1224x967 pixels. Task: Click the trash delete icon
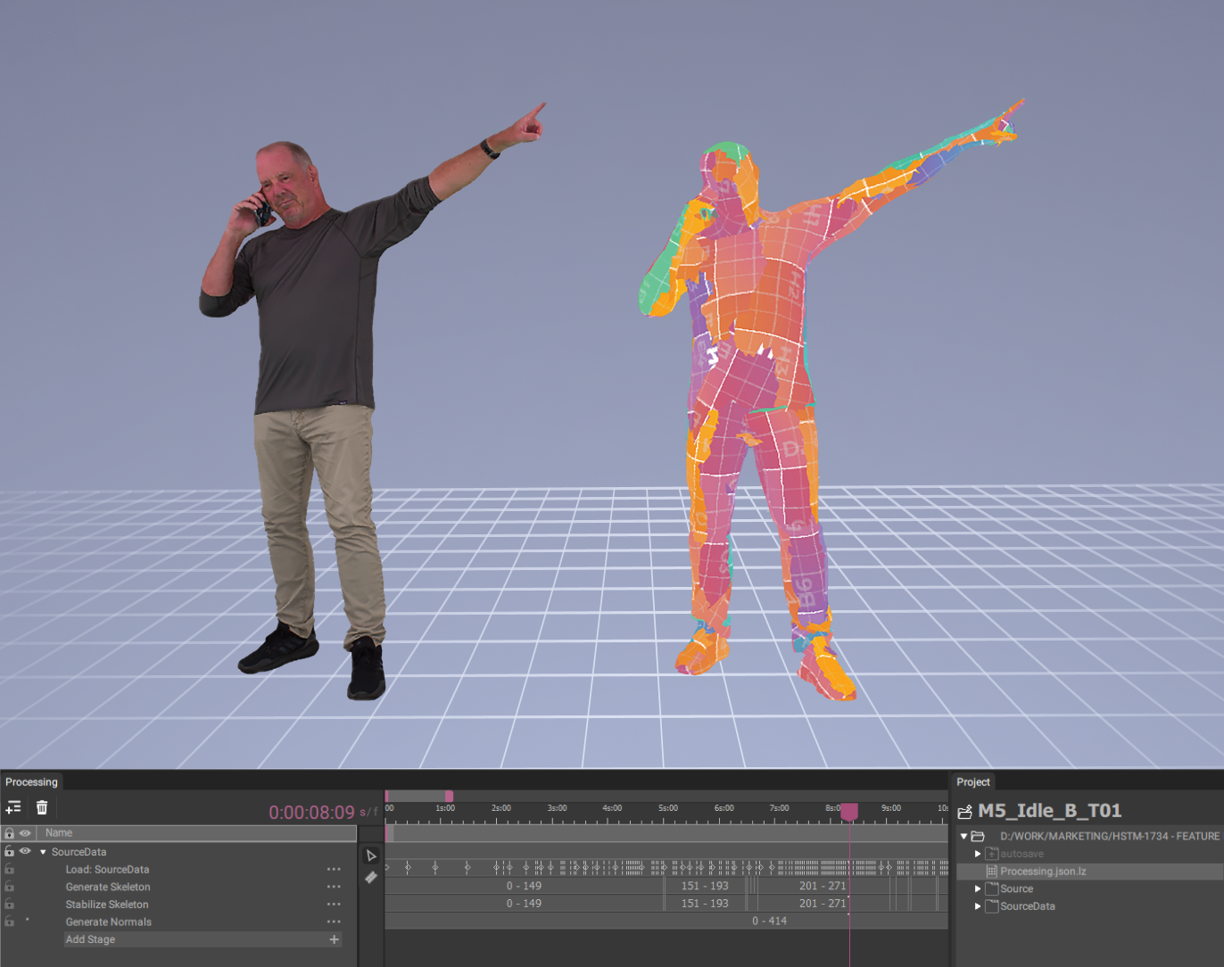pos(42,807)
